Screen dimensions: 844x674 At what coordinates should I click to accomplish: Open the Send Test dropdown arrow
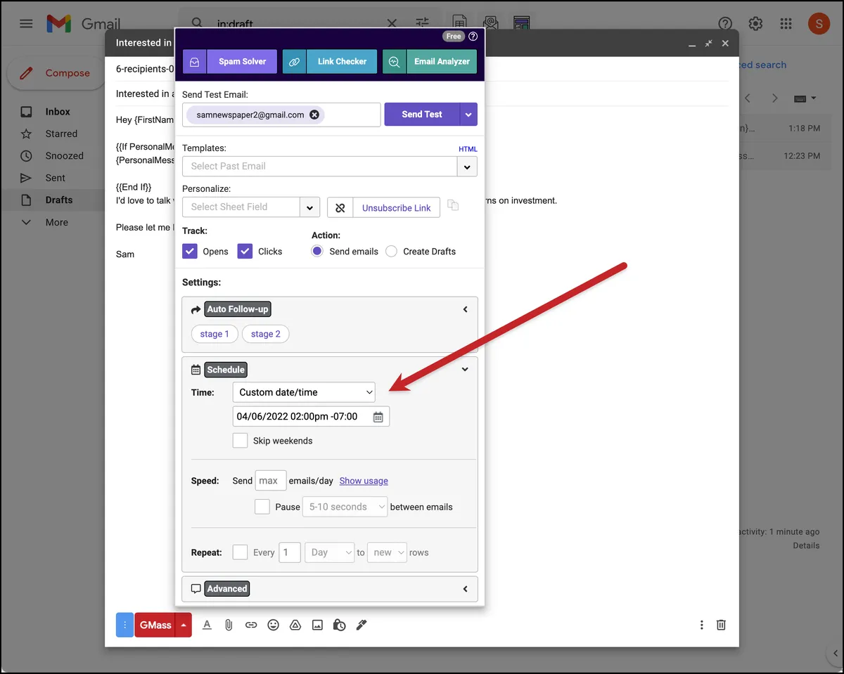[x=469, y=115]
